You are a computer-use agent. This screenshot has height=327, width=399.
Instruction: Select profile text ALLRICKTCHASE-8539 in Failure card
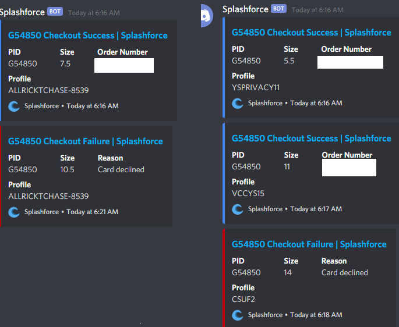pos(48,196)
